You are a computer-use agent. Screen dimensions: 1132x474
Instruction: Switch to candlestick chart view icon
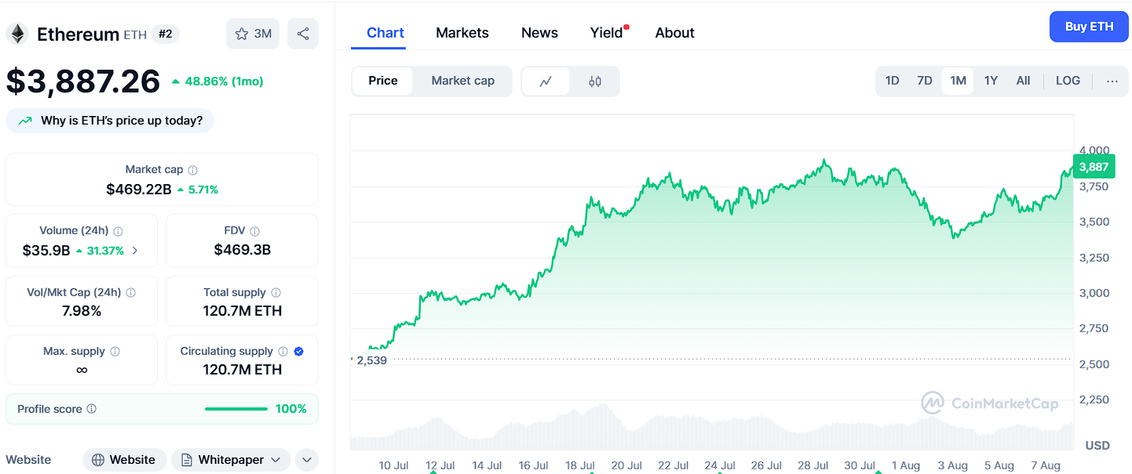[595, 81]
